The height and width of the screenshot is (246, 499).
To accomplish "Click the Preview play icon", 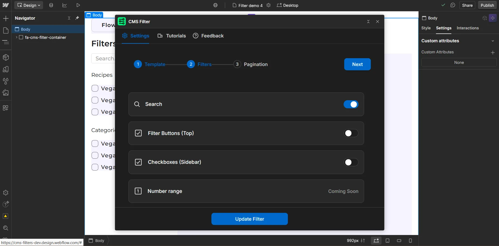I will (x=78, y=5).
